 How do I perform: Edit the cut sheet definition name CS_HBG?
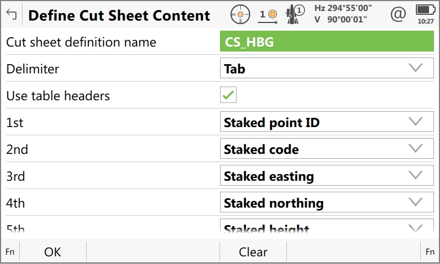[326, 42]
